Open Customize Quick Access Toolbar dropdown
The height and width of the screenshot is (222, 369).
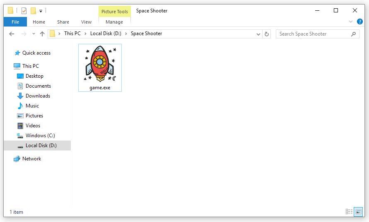click(x=41, y=11)
